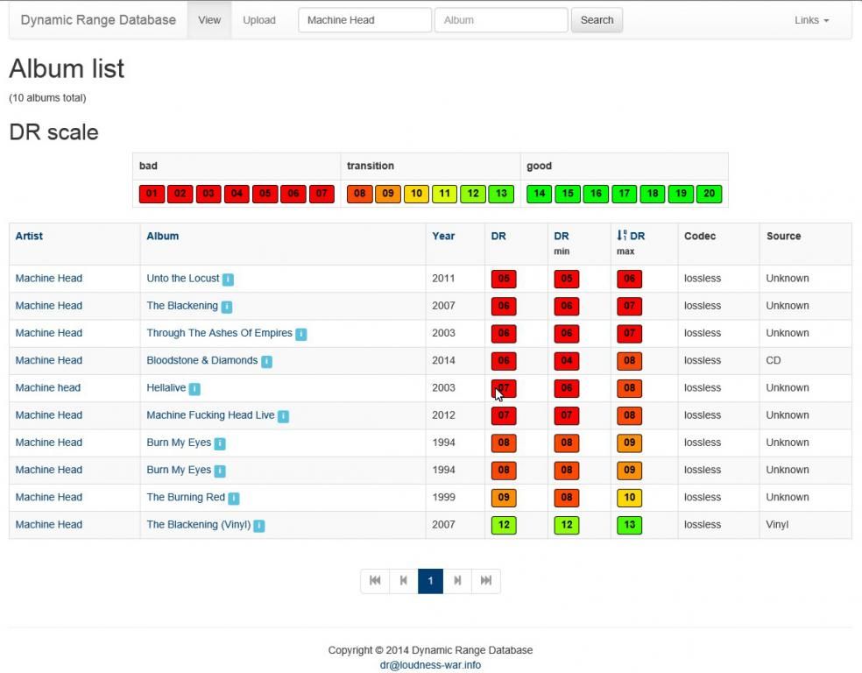Click lossless codec in Hellalive row

point(702,387)
